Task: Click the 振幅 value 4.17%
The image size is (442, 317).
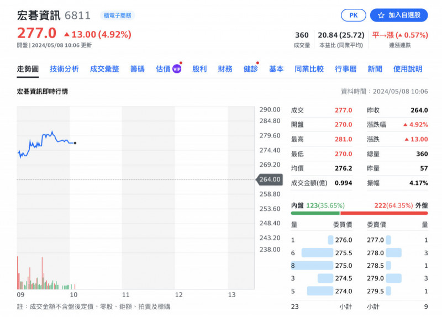Action: (419, 183)
